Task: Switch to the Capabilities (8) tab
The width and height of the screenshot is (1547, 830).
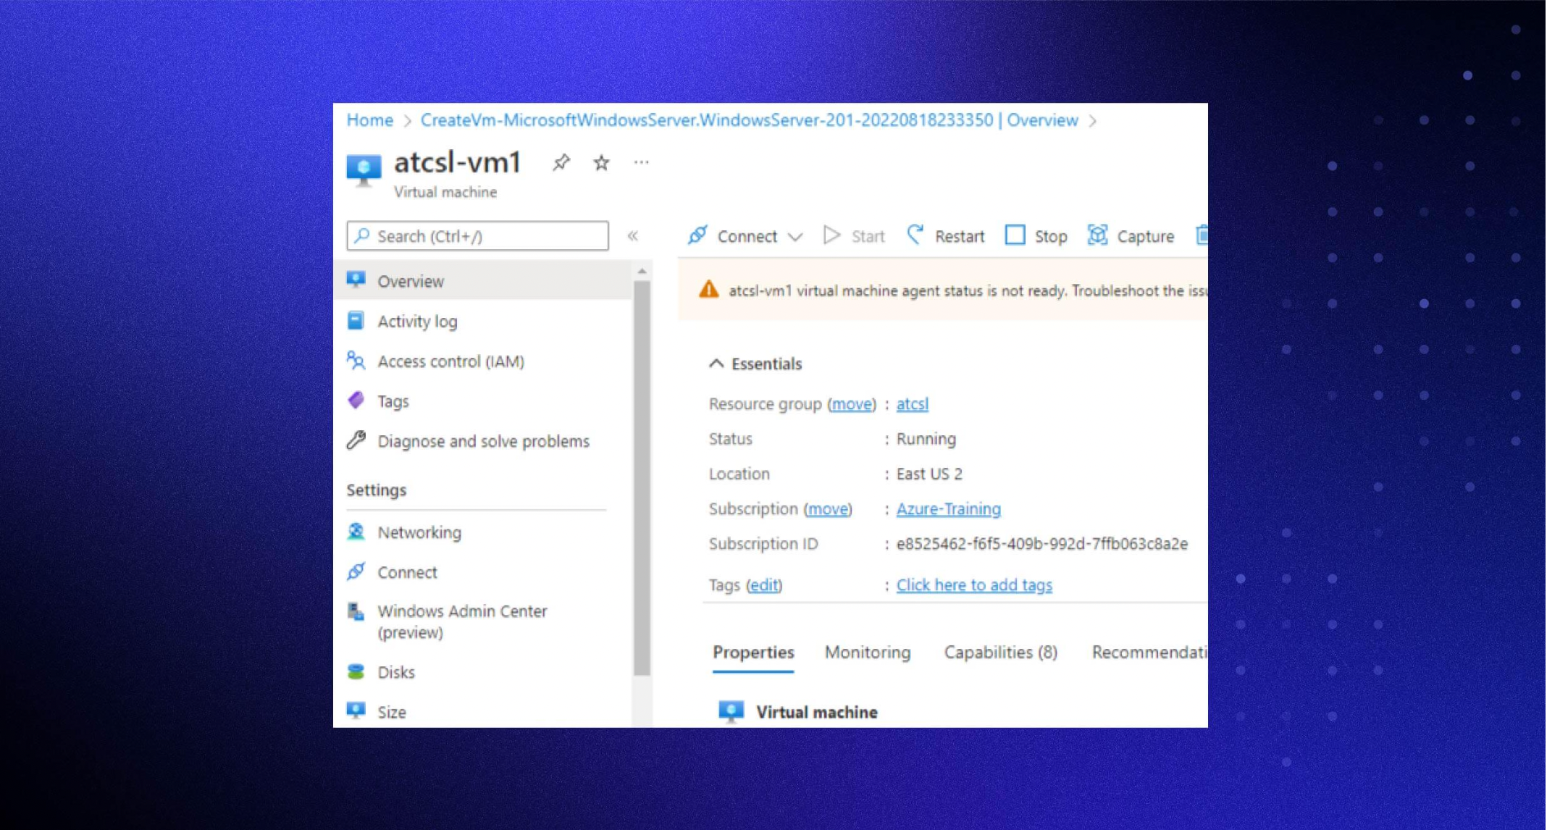Action: tap(1000, 652)
